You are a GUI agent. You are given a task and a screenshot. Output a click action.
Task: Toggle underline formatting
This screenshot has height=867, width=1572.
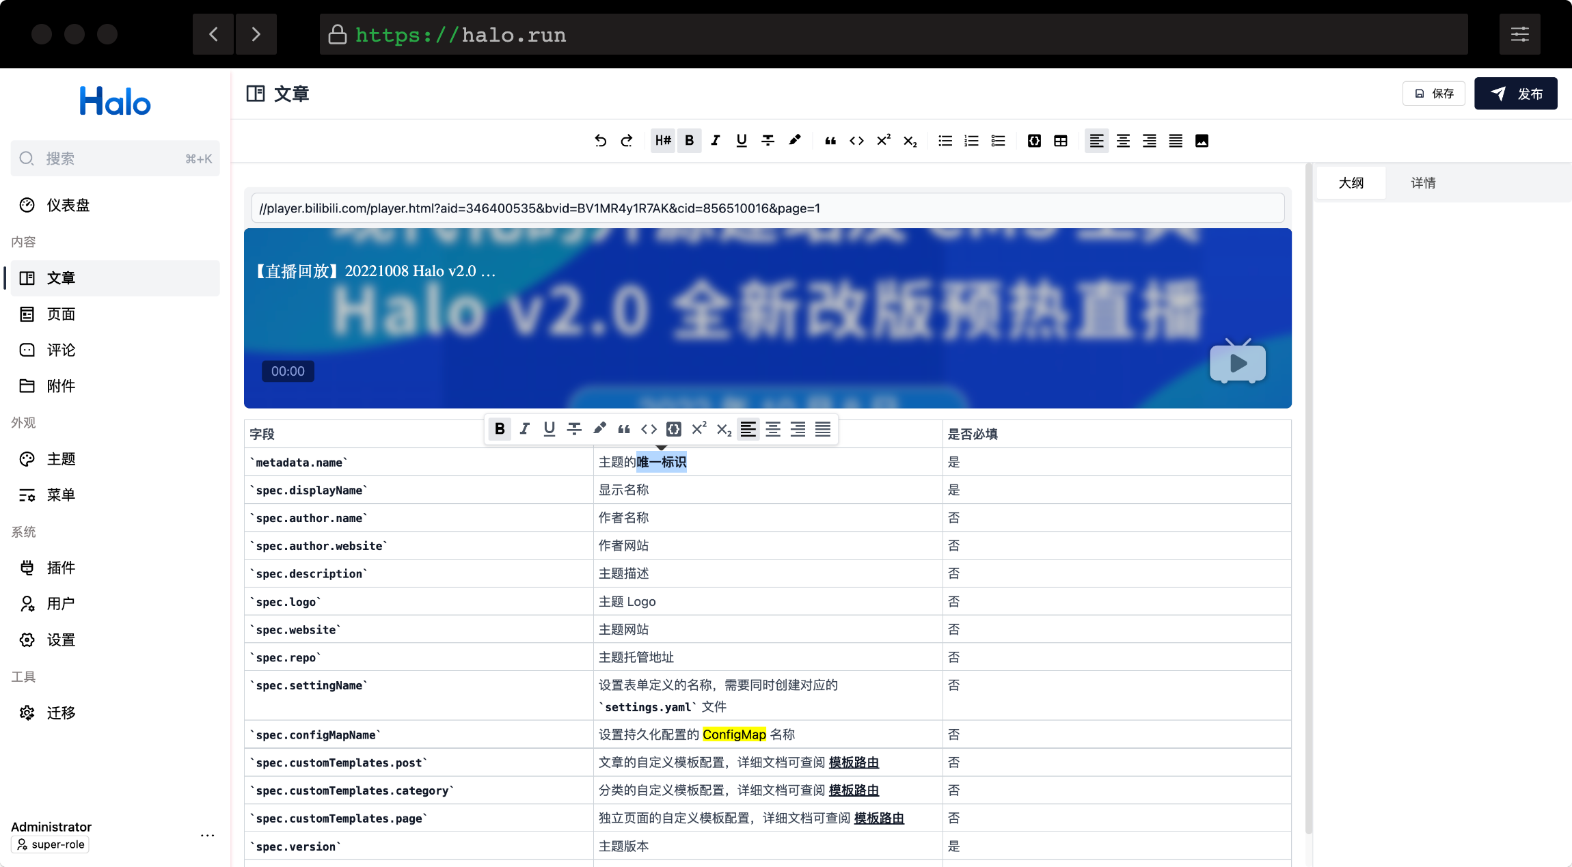tap(741, 141)
